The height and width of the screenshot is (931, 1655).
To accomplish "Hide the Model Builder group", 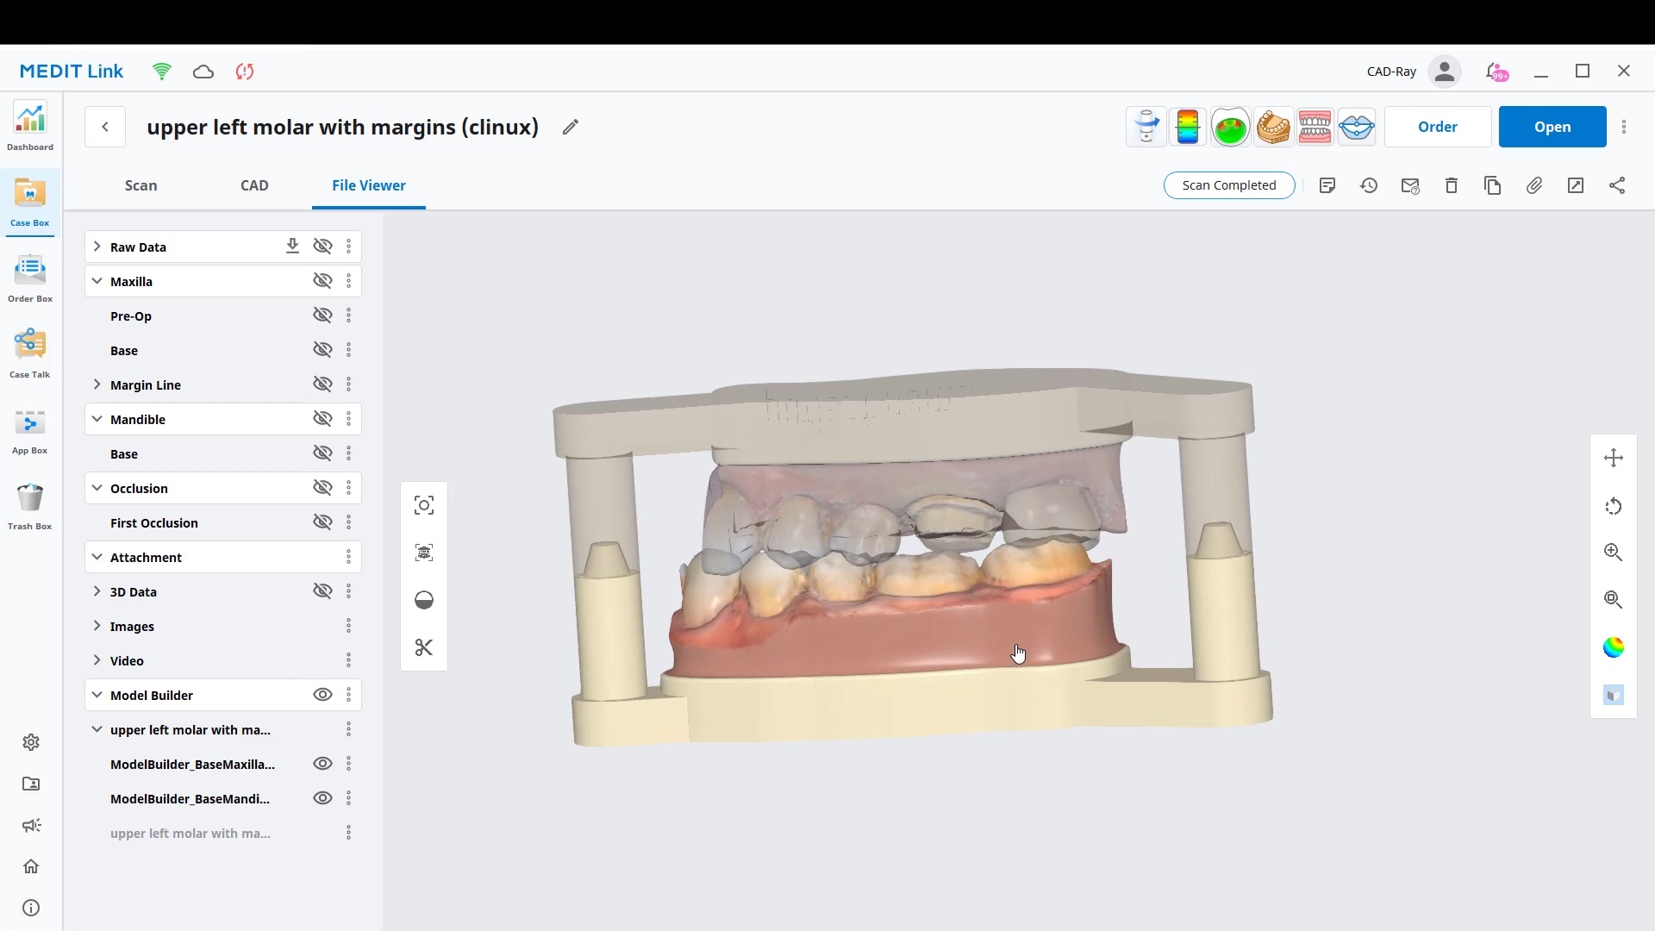I will (x=322, y=695).
